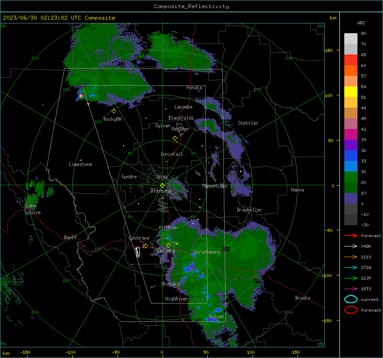Click the Sylvan label

(x=163, y=126)
